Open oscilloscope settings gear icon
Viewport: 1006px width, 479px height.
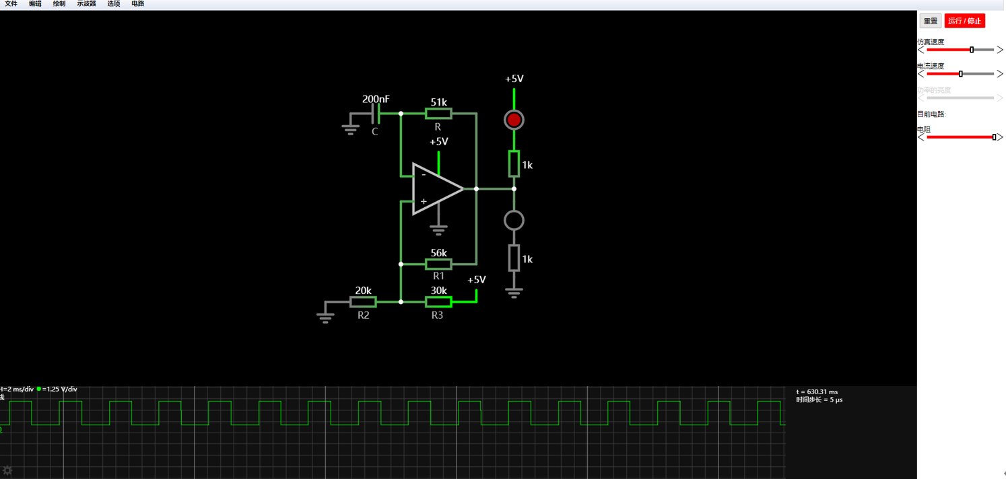click(x=7, y=470)
